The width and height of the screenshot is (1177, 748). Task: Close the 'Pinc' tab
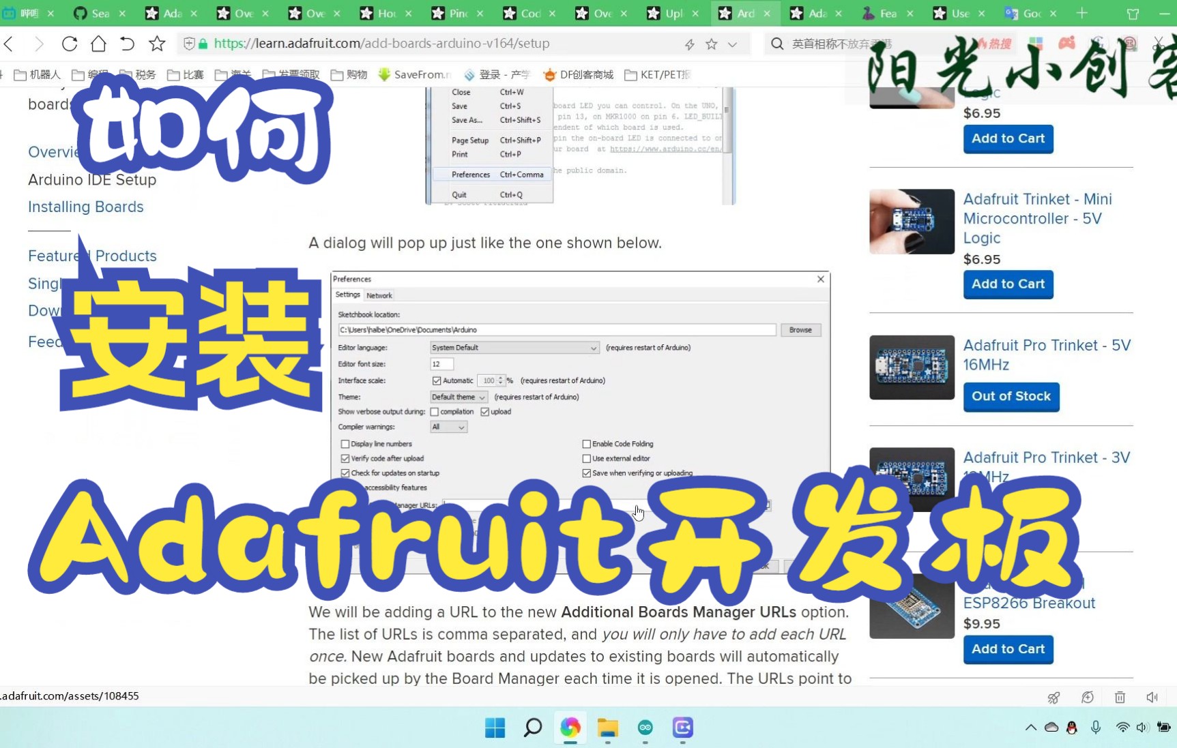(480, 13)
